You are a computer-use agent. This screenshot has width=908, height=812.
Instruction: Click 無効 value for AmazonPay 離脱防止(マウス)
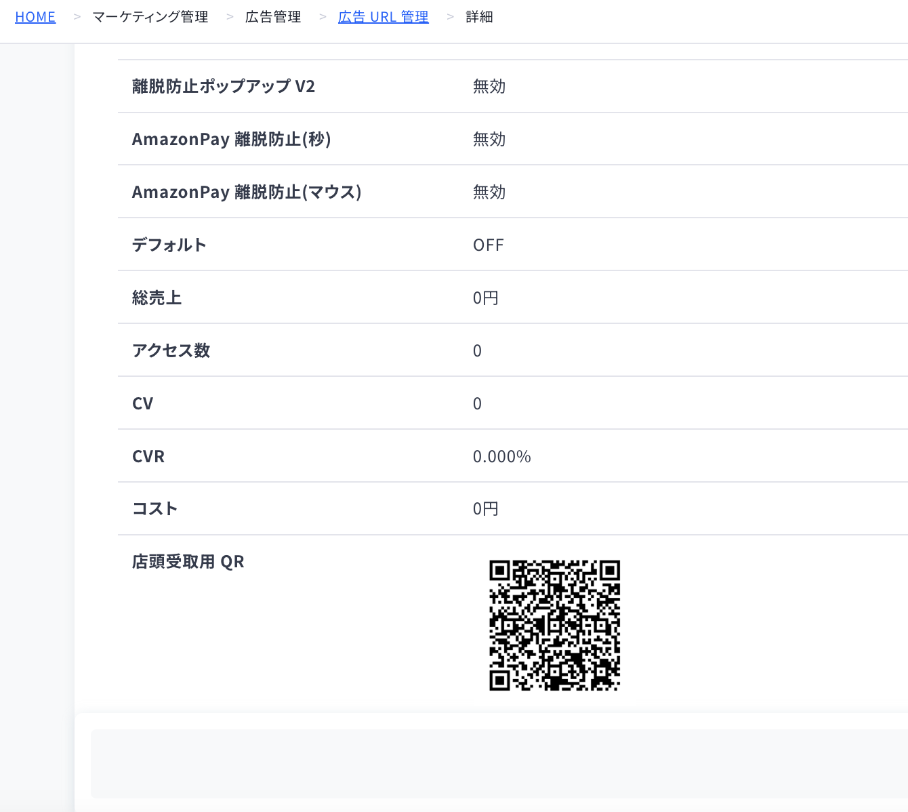[x=489, y=192]
